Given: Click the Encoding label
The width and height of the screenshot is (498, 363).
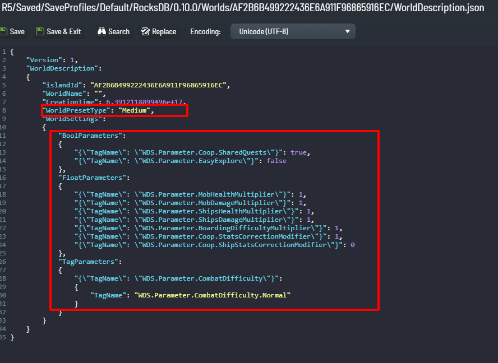Looking at the screenshot, I should click(205, 31).
